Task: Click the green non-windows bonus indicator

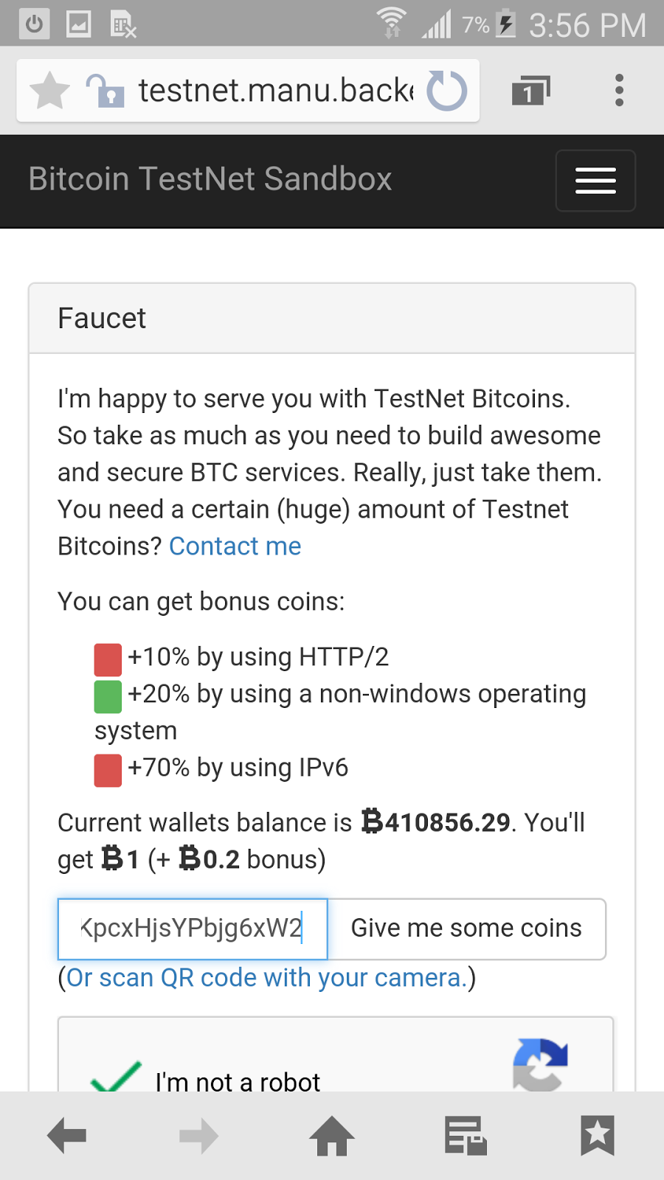Action: pos(108,696)
